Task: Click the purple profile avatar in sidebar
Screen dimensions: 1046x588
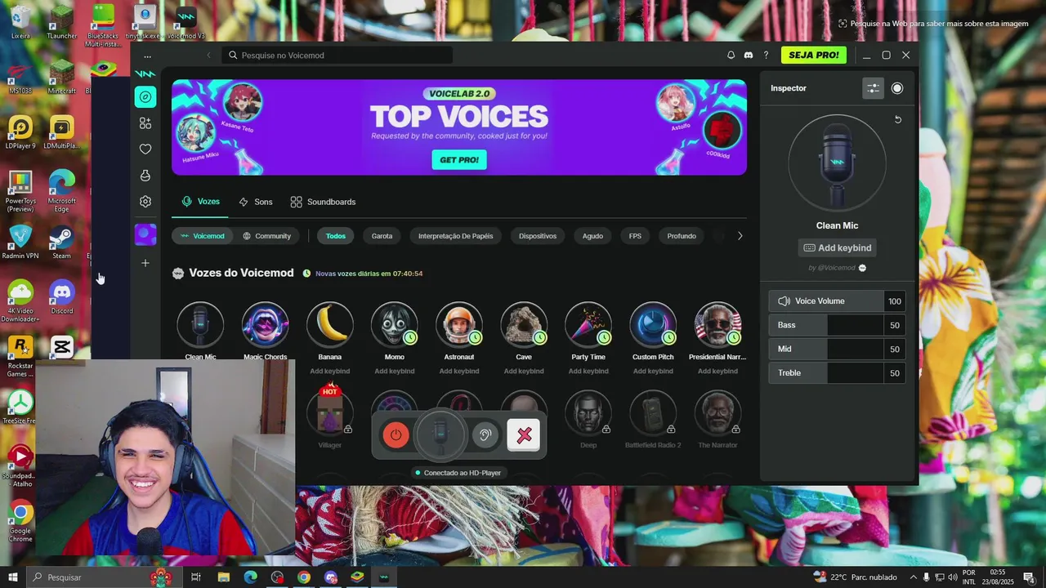Action: (145, 234)
